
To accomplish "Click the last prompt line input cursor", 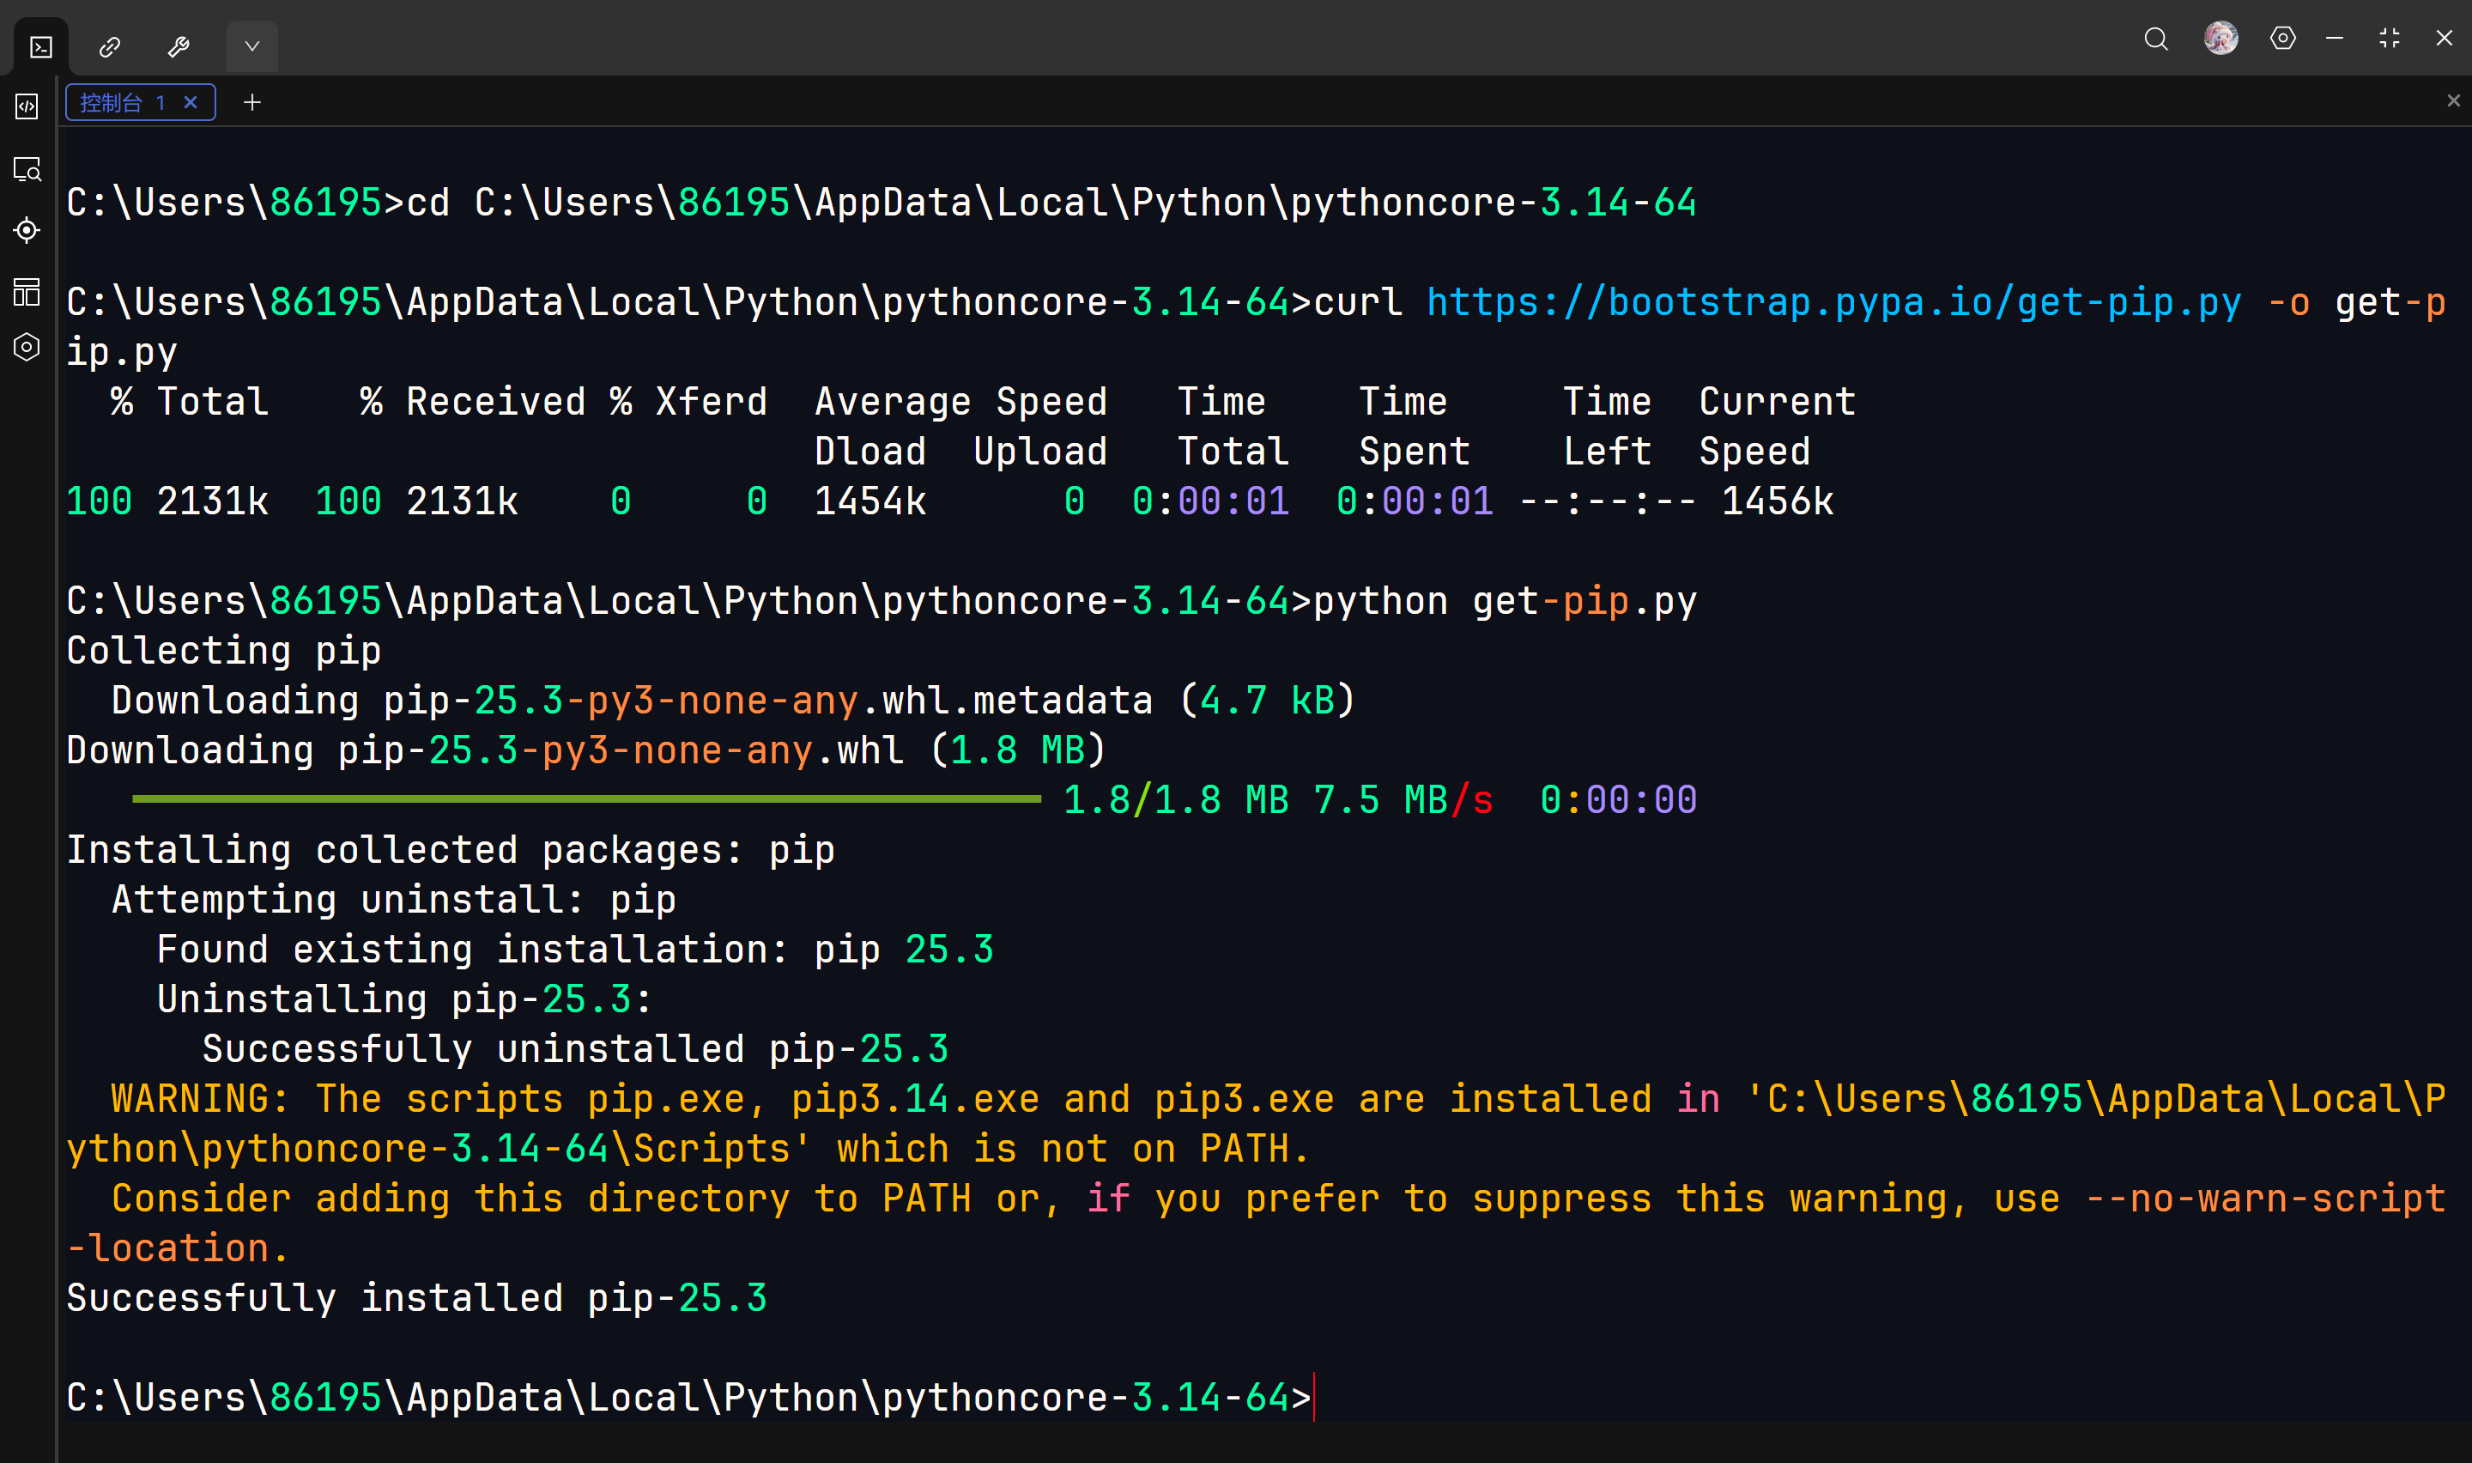I will 1314,1397.
